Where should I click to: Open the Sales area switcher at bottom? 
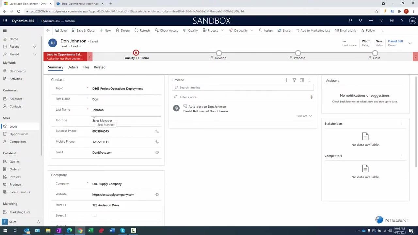pyautogui.click(x=21, y=222)
